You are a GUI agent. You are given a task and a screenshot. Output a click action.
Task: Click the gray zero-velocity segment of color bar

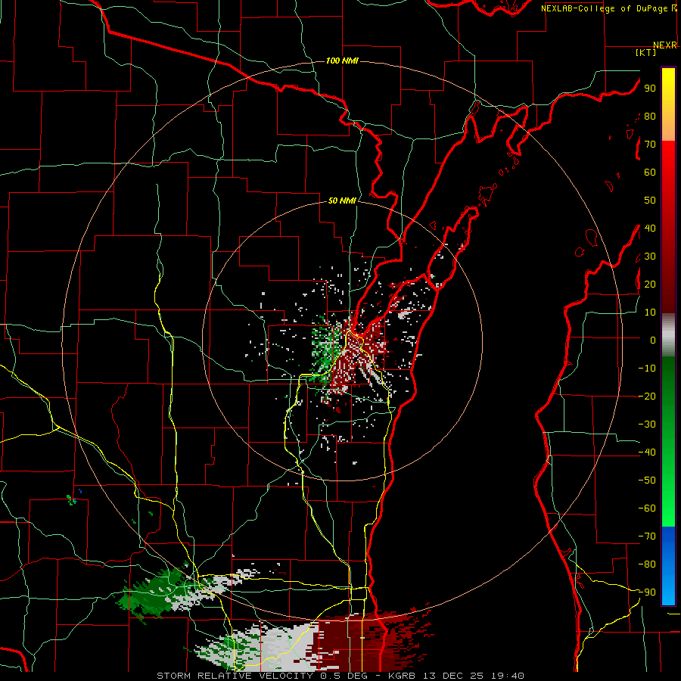668,335
